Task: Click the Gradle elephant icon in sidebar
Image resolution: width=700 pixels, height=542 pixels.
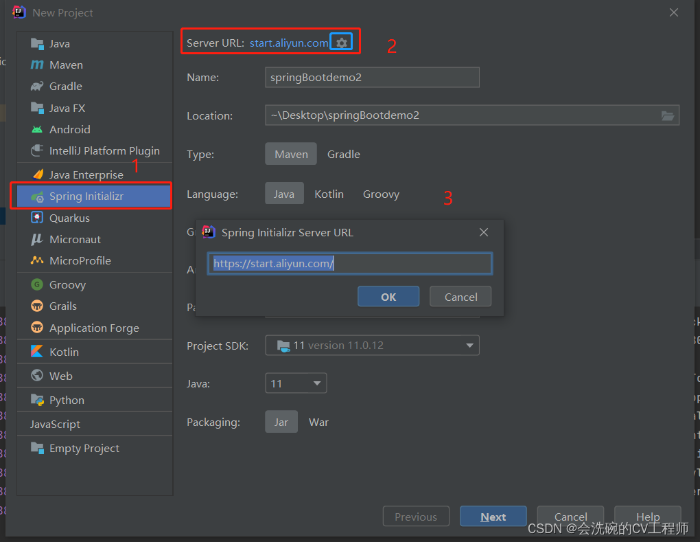Action: point(37,87)
